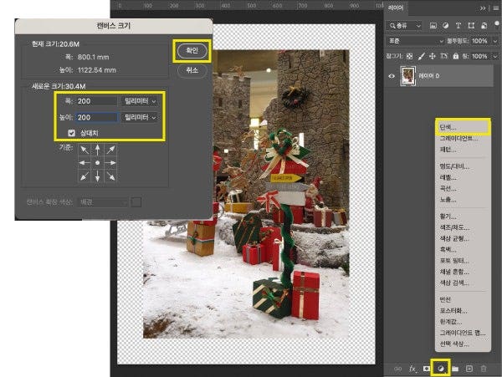
Task: Choose 그레이디언트 맵... menu entry
Action: pyautogui.click(x=463, y=333)
